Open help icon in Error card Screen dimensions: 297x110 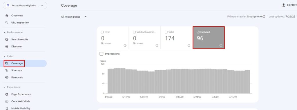pyautogui.click(x=125, y=45)
